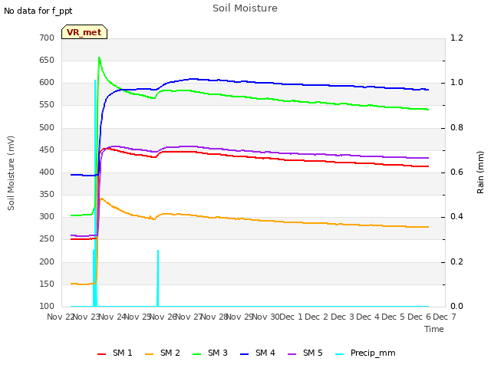Screen dimensions: 491x368
Task: Click the 700 tick on left axis
Action: coord(47,38)
